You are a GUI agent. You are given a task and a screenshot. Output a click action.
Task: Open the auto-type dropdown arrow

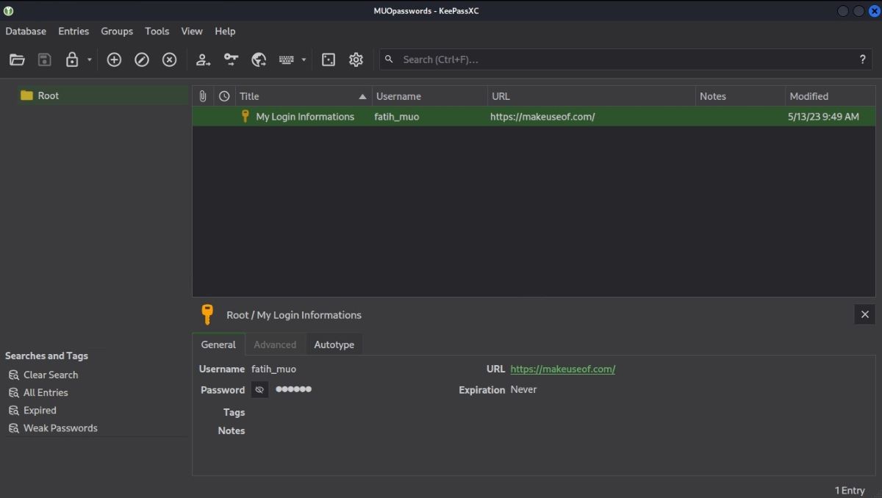point(304,59)
